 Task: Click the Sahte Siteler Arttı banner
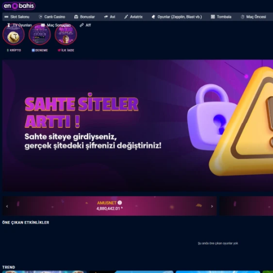(x=138, y=126)
